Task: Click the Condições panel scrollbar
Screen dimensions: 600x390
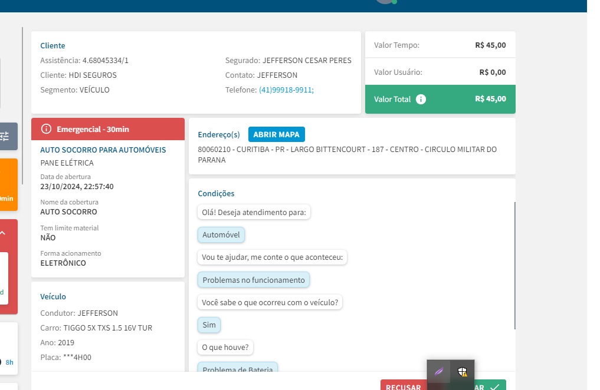Action: point(514,266)
